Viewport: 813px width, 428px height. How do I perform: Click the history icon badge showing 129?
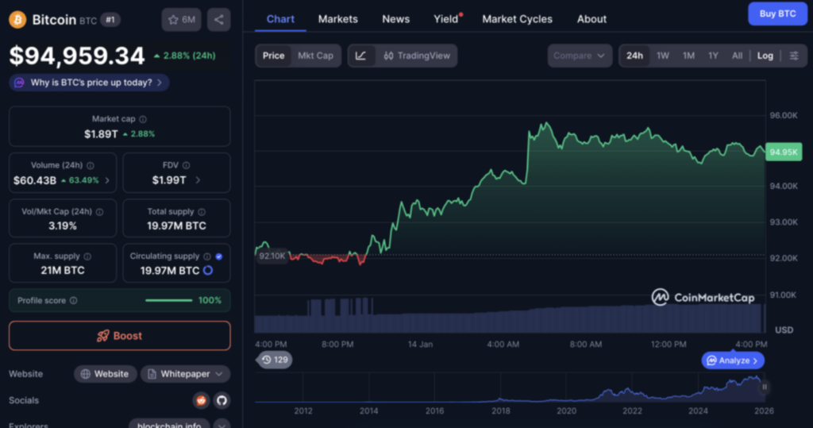coord(275,361)
